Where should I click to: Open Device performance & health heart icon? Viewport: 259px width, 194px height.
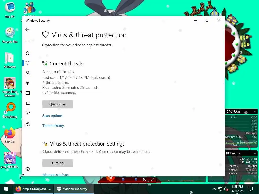point(28,113)
